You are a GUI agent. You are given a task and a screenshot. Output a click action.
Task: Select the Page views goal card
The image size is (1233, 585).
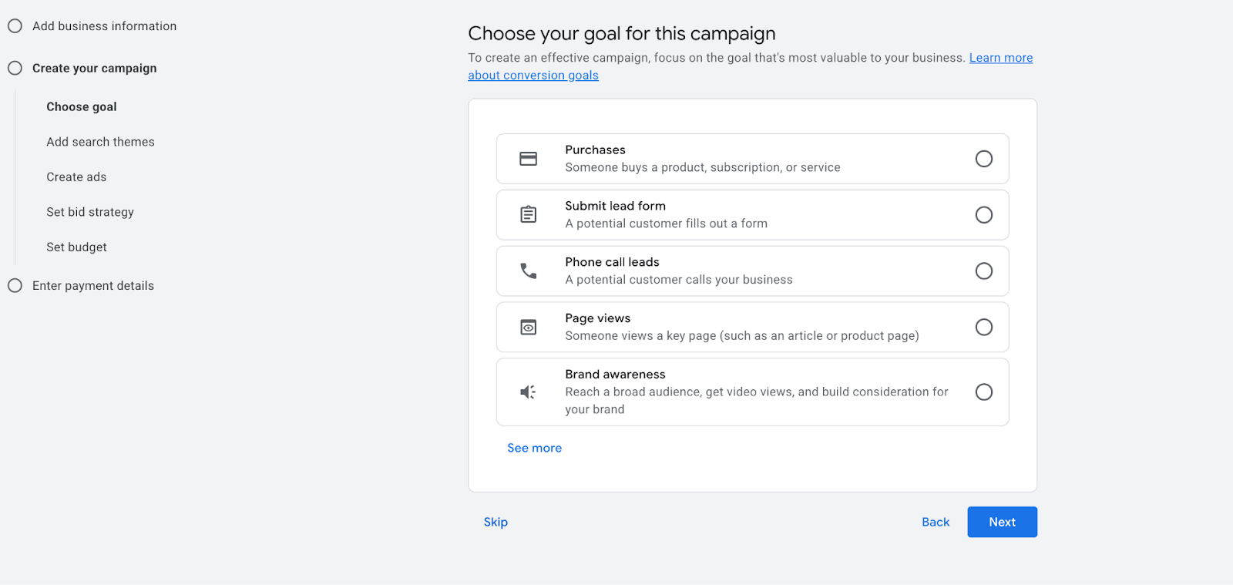pyautogui.click(x=751, y=327)
